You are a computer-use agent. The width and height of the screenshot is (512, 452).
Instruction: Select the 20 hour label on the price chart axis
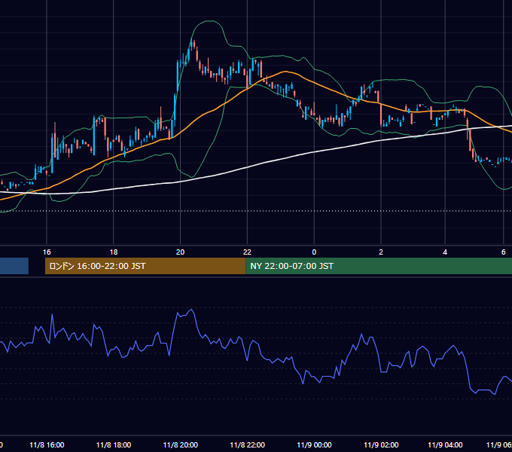coord(180,252)
